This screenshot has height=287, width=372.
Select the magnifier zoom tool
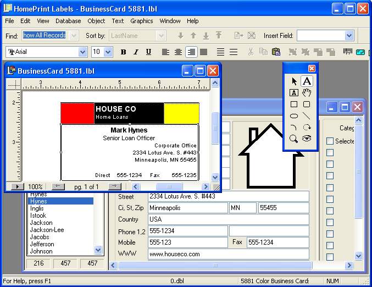click(x=294, y=139)
